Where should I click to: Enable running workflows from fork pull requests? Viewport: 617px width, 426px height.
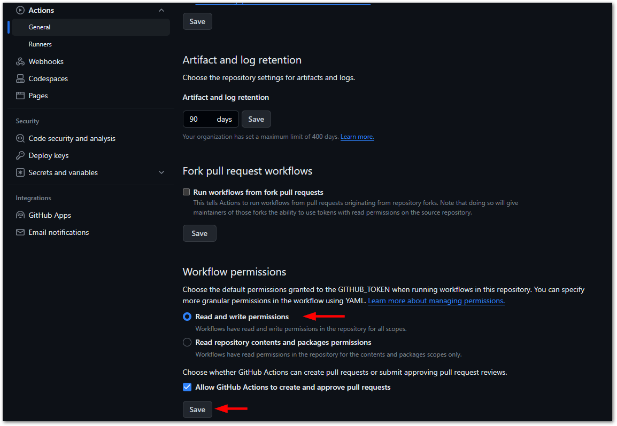pyautogui.click(x=186, y=192)
